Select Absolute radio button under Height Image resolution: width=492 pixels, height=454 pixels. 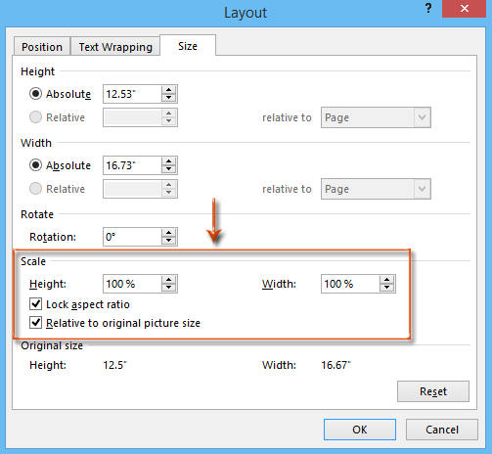(35, 94)
